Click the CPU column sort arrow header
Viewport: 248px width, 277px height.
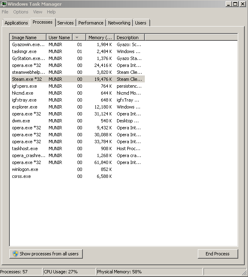79,38
